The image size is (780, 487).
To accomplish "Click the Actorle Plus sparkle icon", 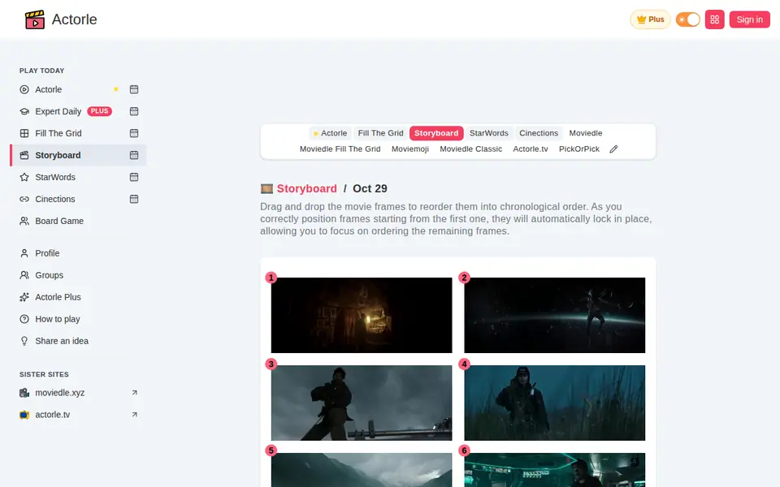I will coord(24,297).
